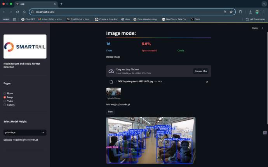Select the Camera page radio button
Image resolution: width=268 pixels, height=167 pixels.
[5, 105]
